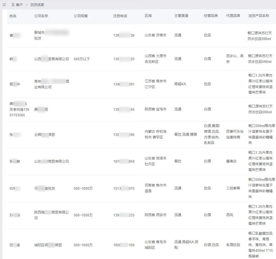The width and height of the screenshot is (276, 259).
Task: Select the 山西省 太原市 杏花岭区 cell
Action: point(156,59)
